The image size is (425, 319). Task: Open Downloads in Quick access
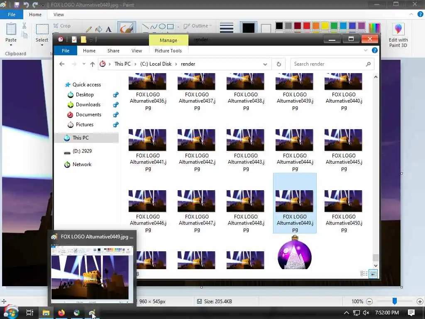click(x=88, y=105)
